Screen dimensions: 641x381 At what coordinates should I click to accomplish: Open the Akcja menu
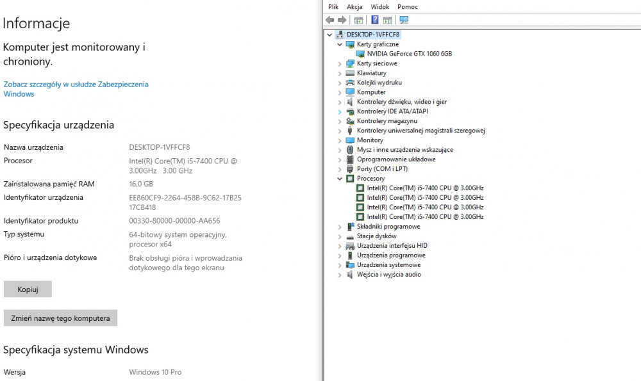click(354, 6)
